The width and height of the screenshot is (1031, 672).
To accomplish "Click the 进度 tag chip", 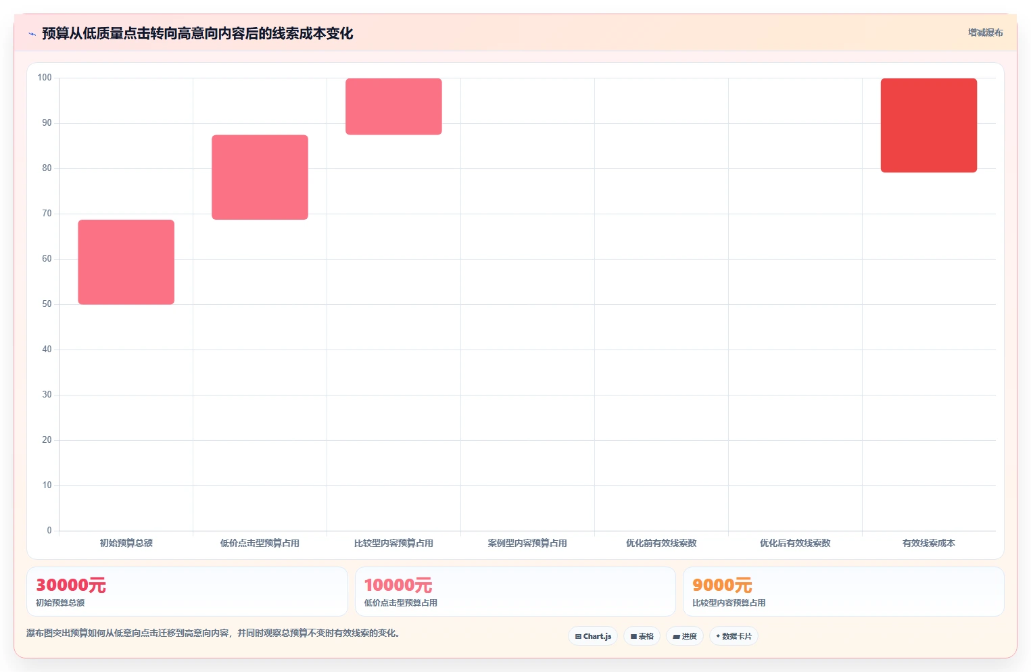I will [x=685, y=636].
